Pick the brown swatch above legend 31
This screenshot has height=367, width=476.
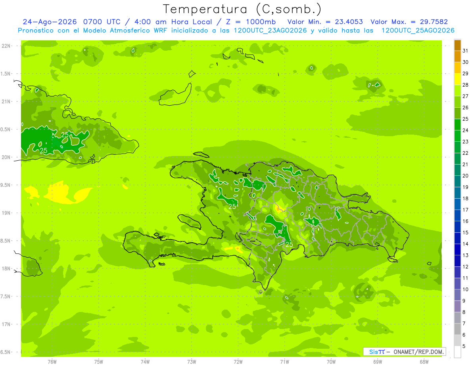pyautogui.click(x=457, y=45)
